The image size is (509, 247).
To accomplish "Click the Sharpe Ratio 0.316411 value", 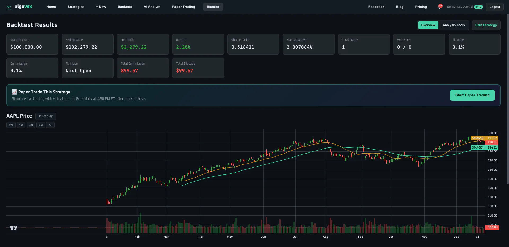I will (243, 47).
